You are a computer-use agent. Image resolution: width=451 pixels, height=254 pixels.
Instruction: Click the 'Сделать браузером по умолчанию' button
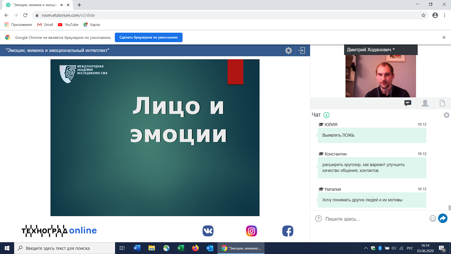pos(149,37)
